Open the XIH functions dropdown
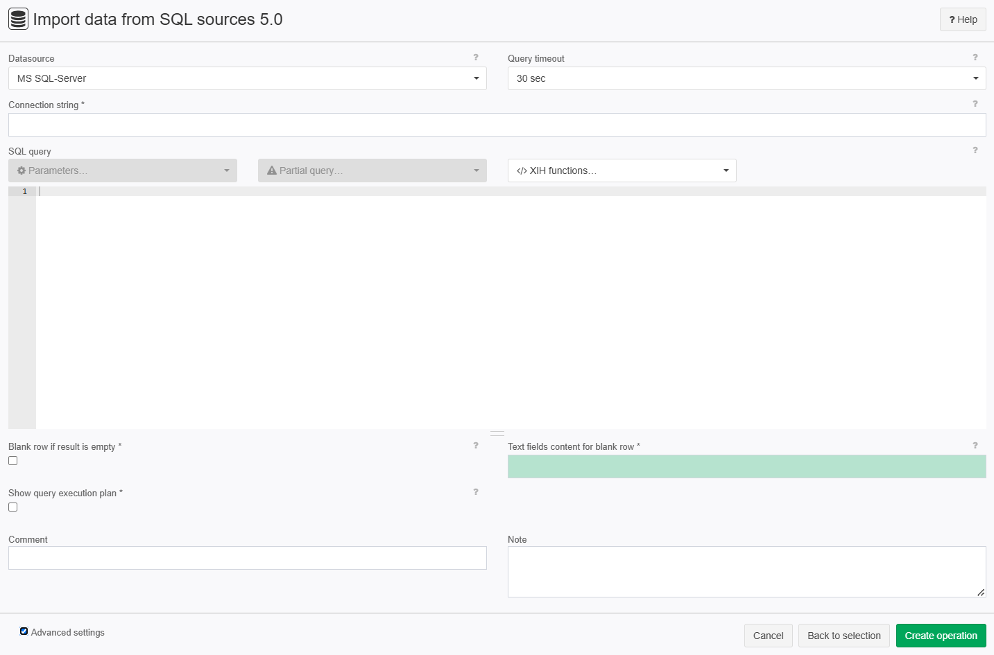 pyautogui.click(x=622, y=171)
